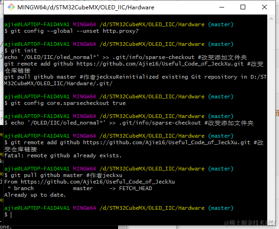The height and width of the screenshot is (229, 279).
Task: Click the window title MINGW64:/d/STM32CubeMX/OLED_IIC/Hardware
Action: 86,7
